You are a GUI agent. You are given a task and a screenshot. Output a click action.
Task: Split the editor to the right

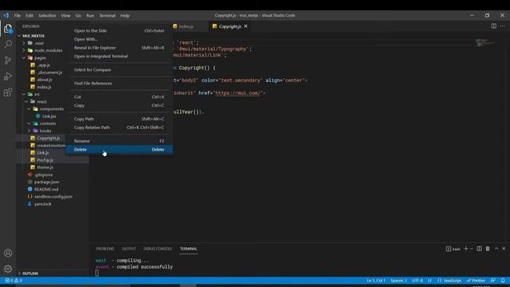494,26
